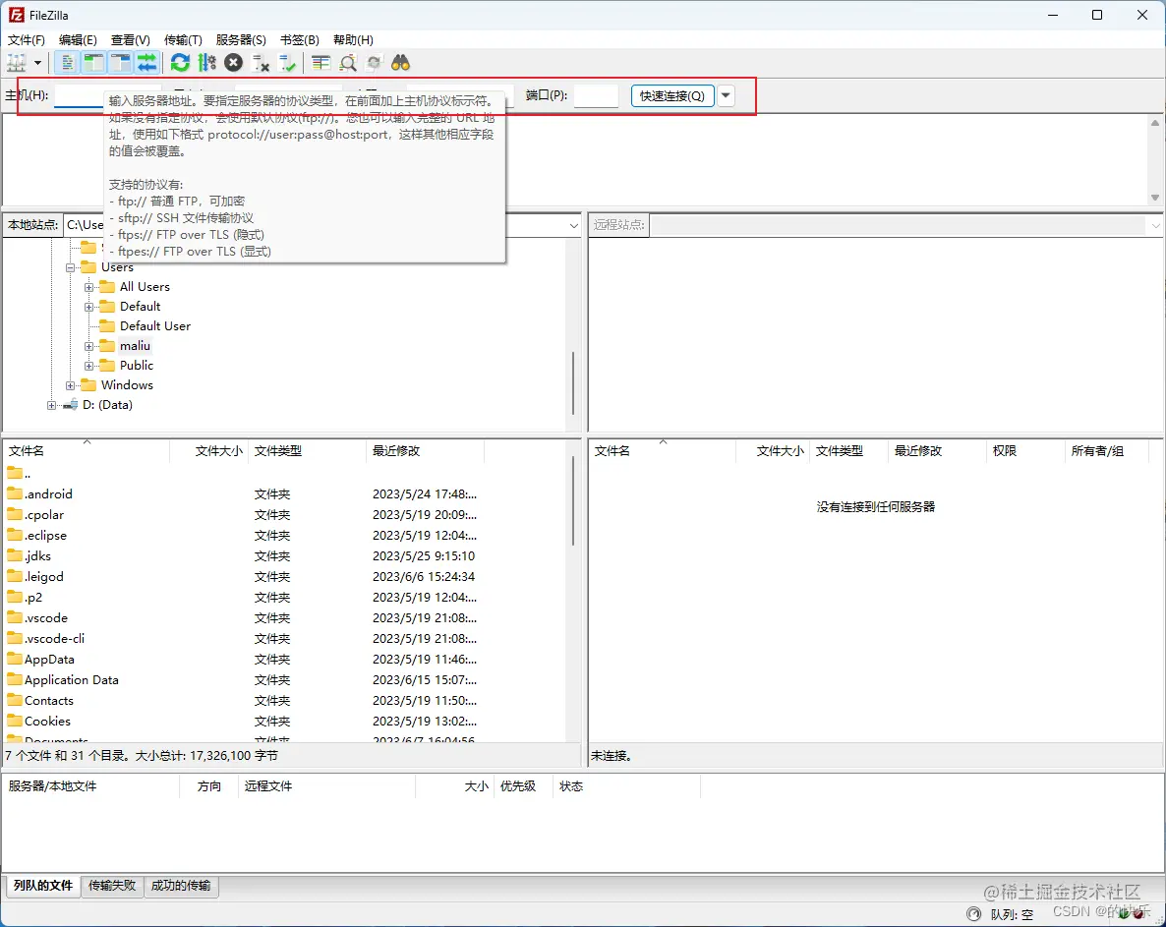Expand the Public folder node

click(89, 366)
